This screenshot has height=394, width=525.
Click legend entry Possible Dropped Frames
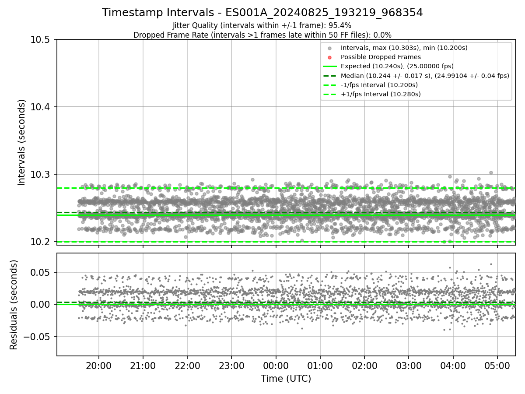381,57
